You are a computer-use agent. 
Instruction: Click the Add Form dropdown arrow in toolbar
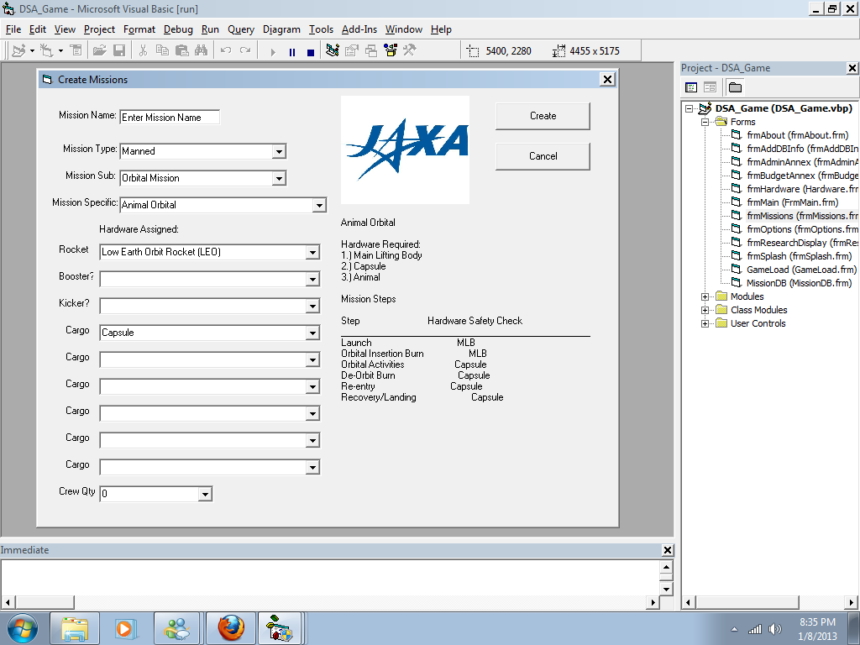[x=60, y=50]
